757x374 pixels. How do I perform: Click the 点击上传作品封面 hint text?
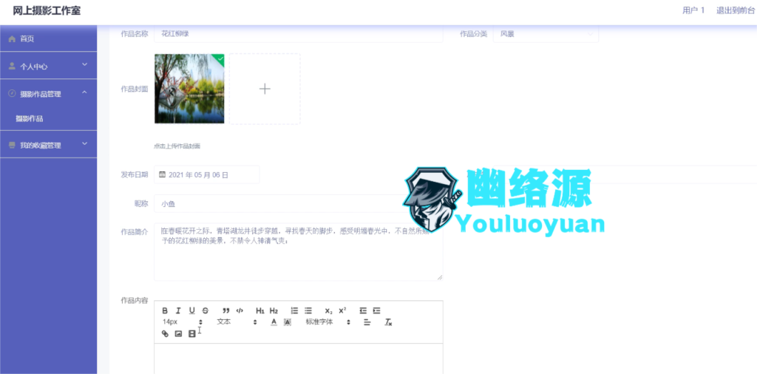(177, 146)
